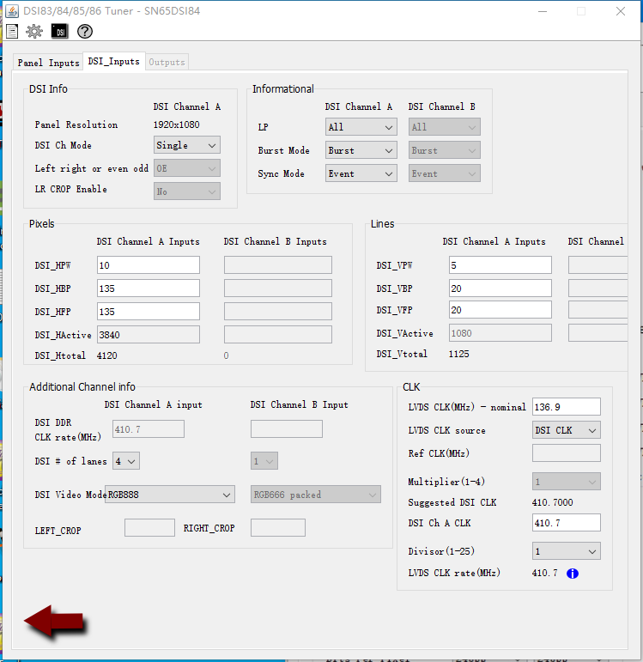The image size is (643, 662).
Task: Open the DSI Ch Mode dropdown
Action: 186,145
